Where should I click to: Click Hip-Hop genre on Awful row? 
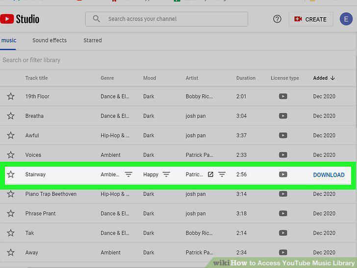coord(115,136)
